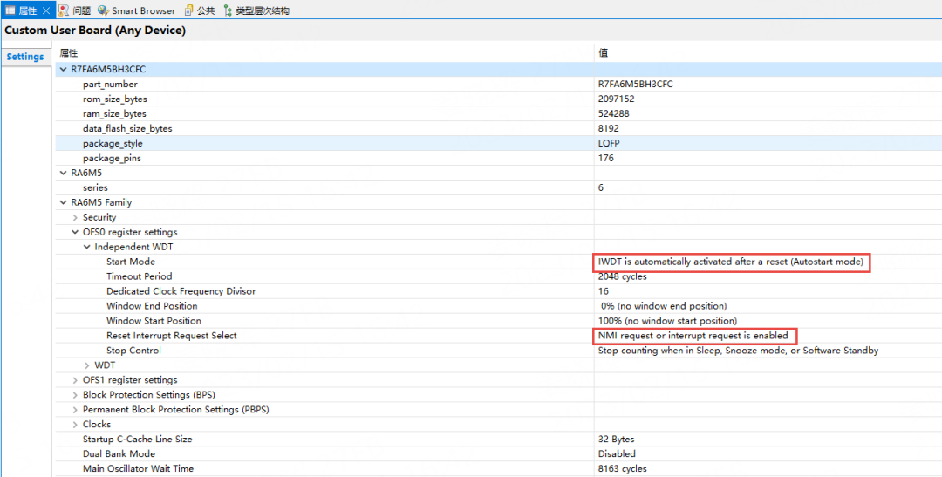Click the series value 6

(x=601, y=187)
